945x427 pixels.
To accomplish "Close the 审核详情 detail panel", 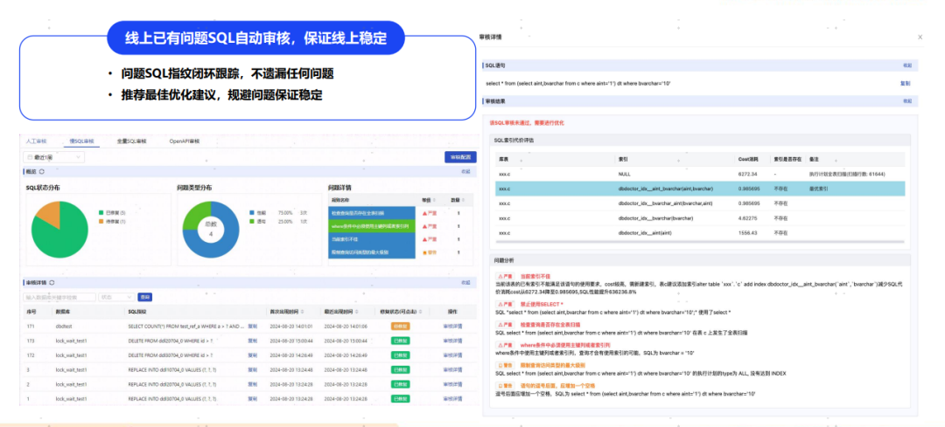I will click(920, 38).
